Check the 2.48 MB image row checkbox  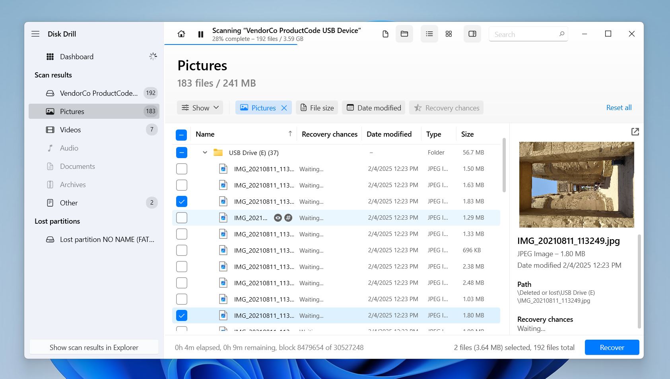pyautogui.click(x=181, y=283)
